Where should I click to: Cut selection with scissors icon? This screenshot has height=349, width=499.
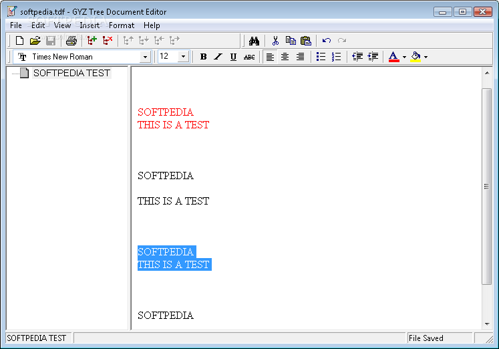pyautogui.click(x=275, y=41)
